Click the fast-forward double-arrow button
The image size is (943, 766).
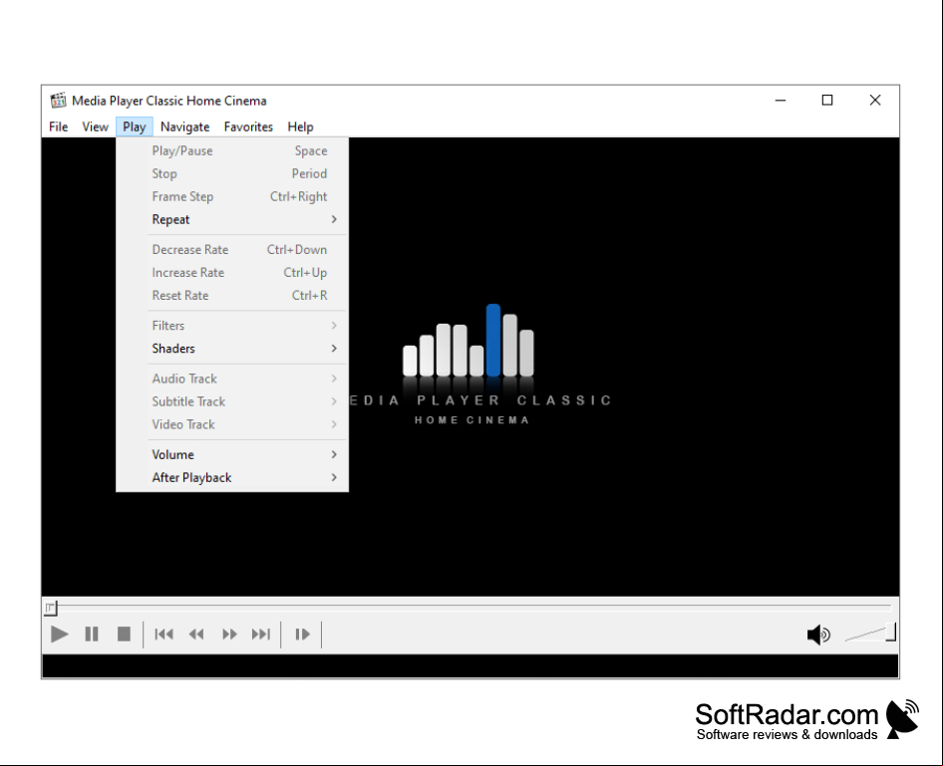point(229,634)
